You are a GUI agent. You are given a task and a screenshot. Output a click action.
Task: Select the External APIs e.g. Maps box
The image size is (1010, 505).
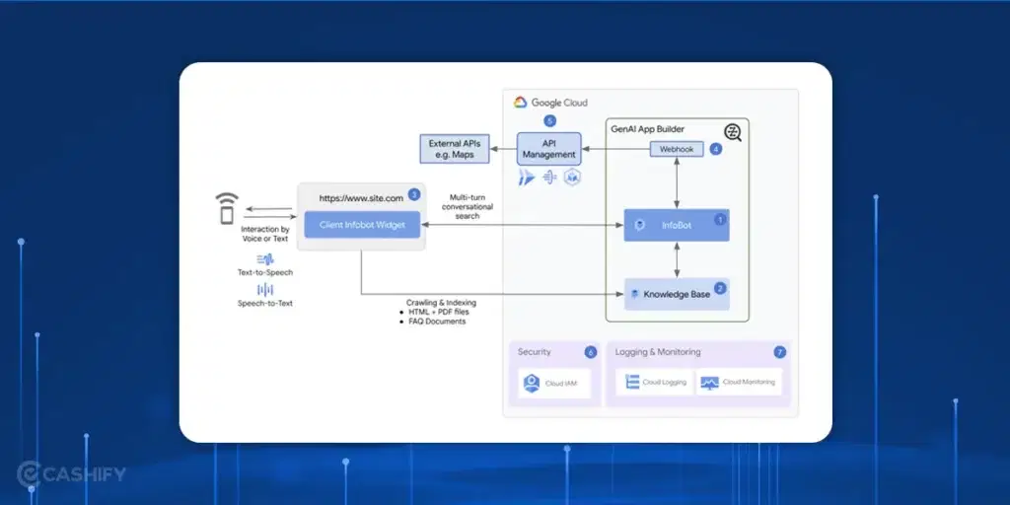454,149
